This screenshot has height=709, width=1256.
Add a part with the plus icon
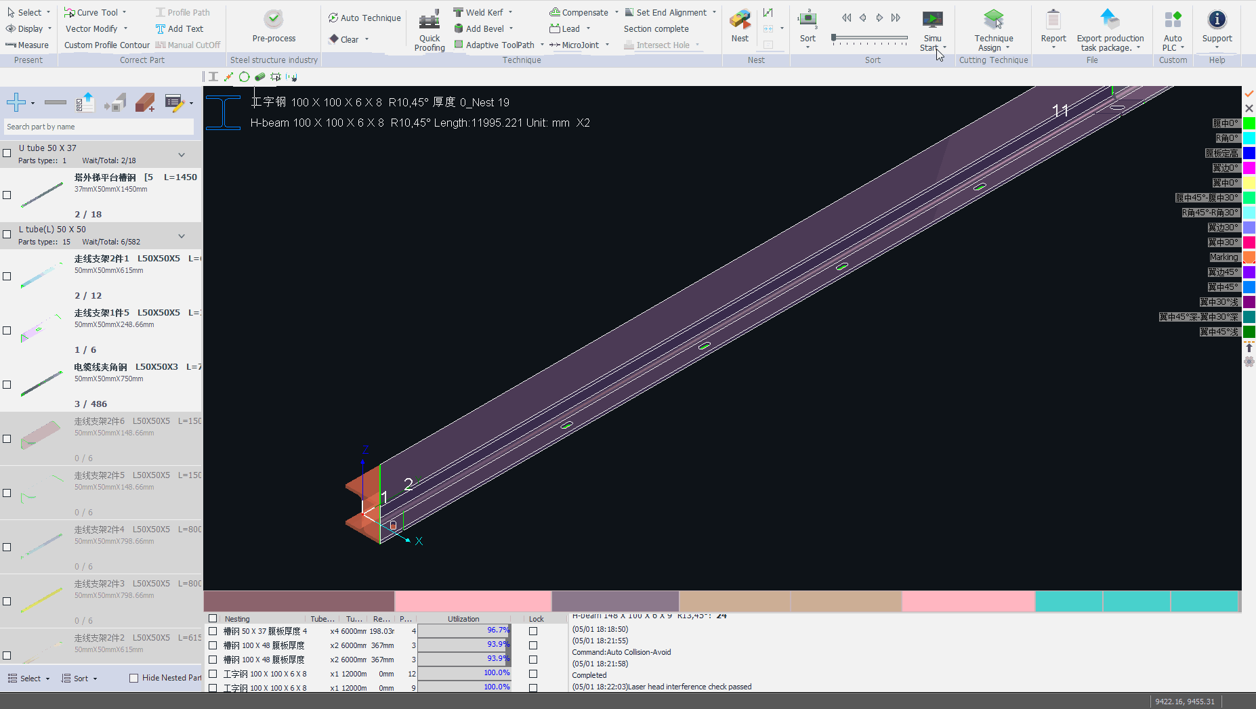[16, 103]
